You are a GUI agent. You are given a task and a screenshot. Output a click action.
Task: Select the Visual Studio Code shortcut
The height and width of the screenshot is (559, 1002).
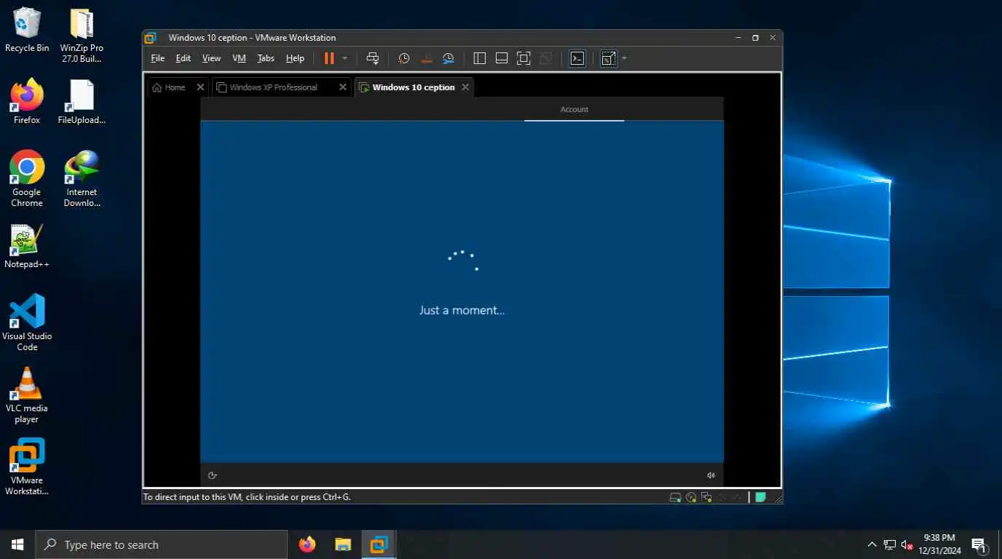coord(27,322)
